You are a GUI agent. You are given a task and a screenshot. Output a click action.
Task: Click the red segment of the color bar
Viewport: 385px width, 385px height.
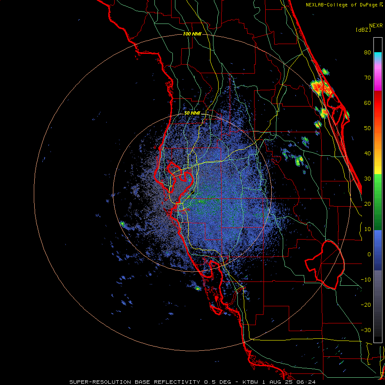tap(378, 103)
